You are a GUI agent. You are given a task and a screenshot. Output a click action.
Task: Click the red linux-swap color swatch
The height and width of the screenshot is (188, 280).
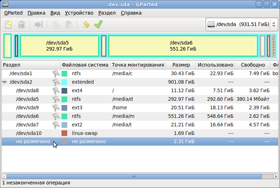[x=64, y=133]
